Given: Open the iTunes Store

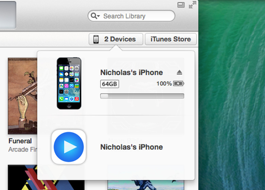Looking at the screenshot, I should (x=171, y=39).
